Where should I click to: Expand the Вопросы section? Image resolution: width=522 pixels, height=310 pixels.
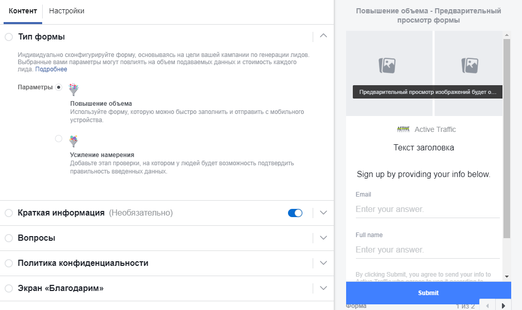pyautogui.click(x=323, y=238)
